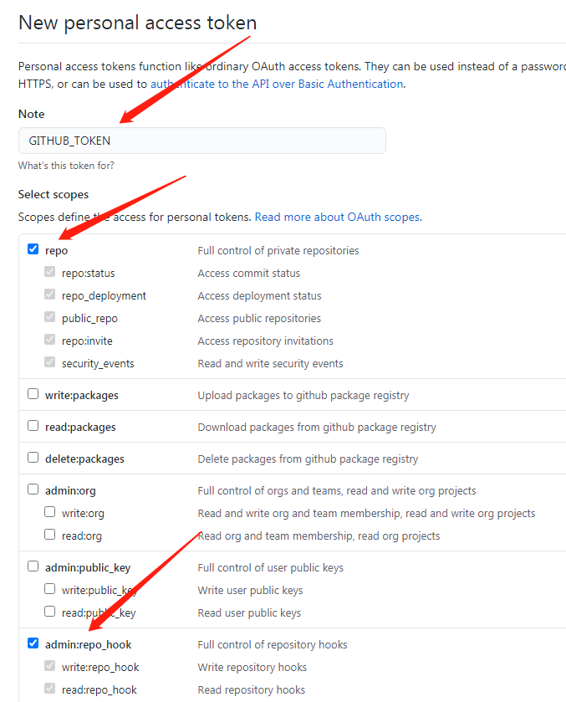Click the security_events checkbox
The image size is (566, 702).
[50, 362]
